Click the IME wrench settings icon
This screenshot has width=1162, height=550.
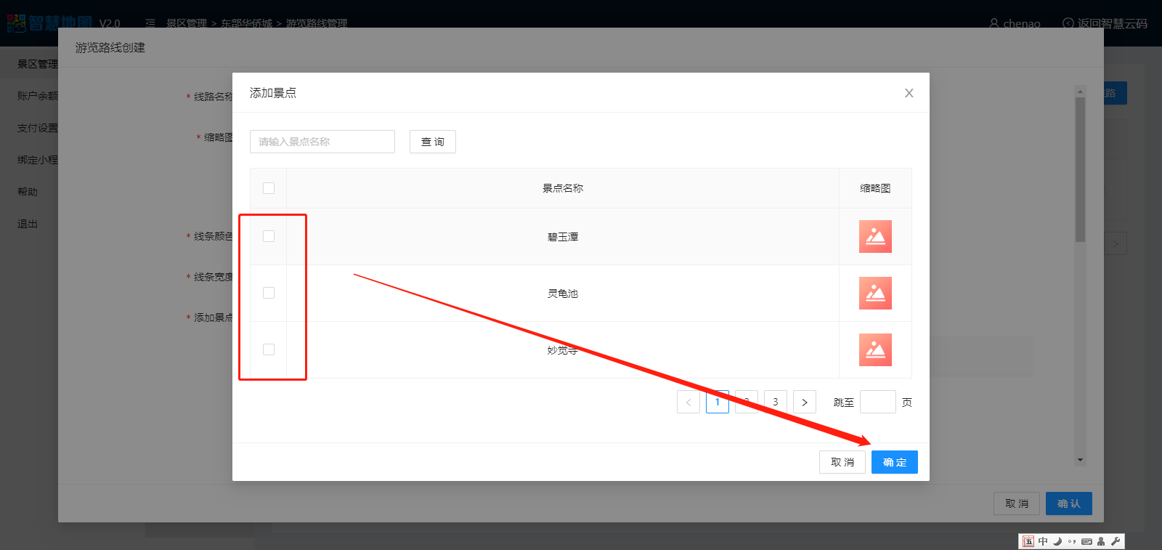click(x=1116, y=541)
